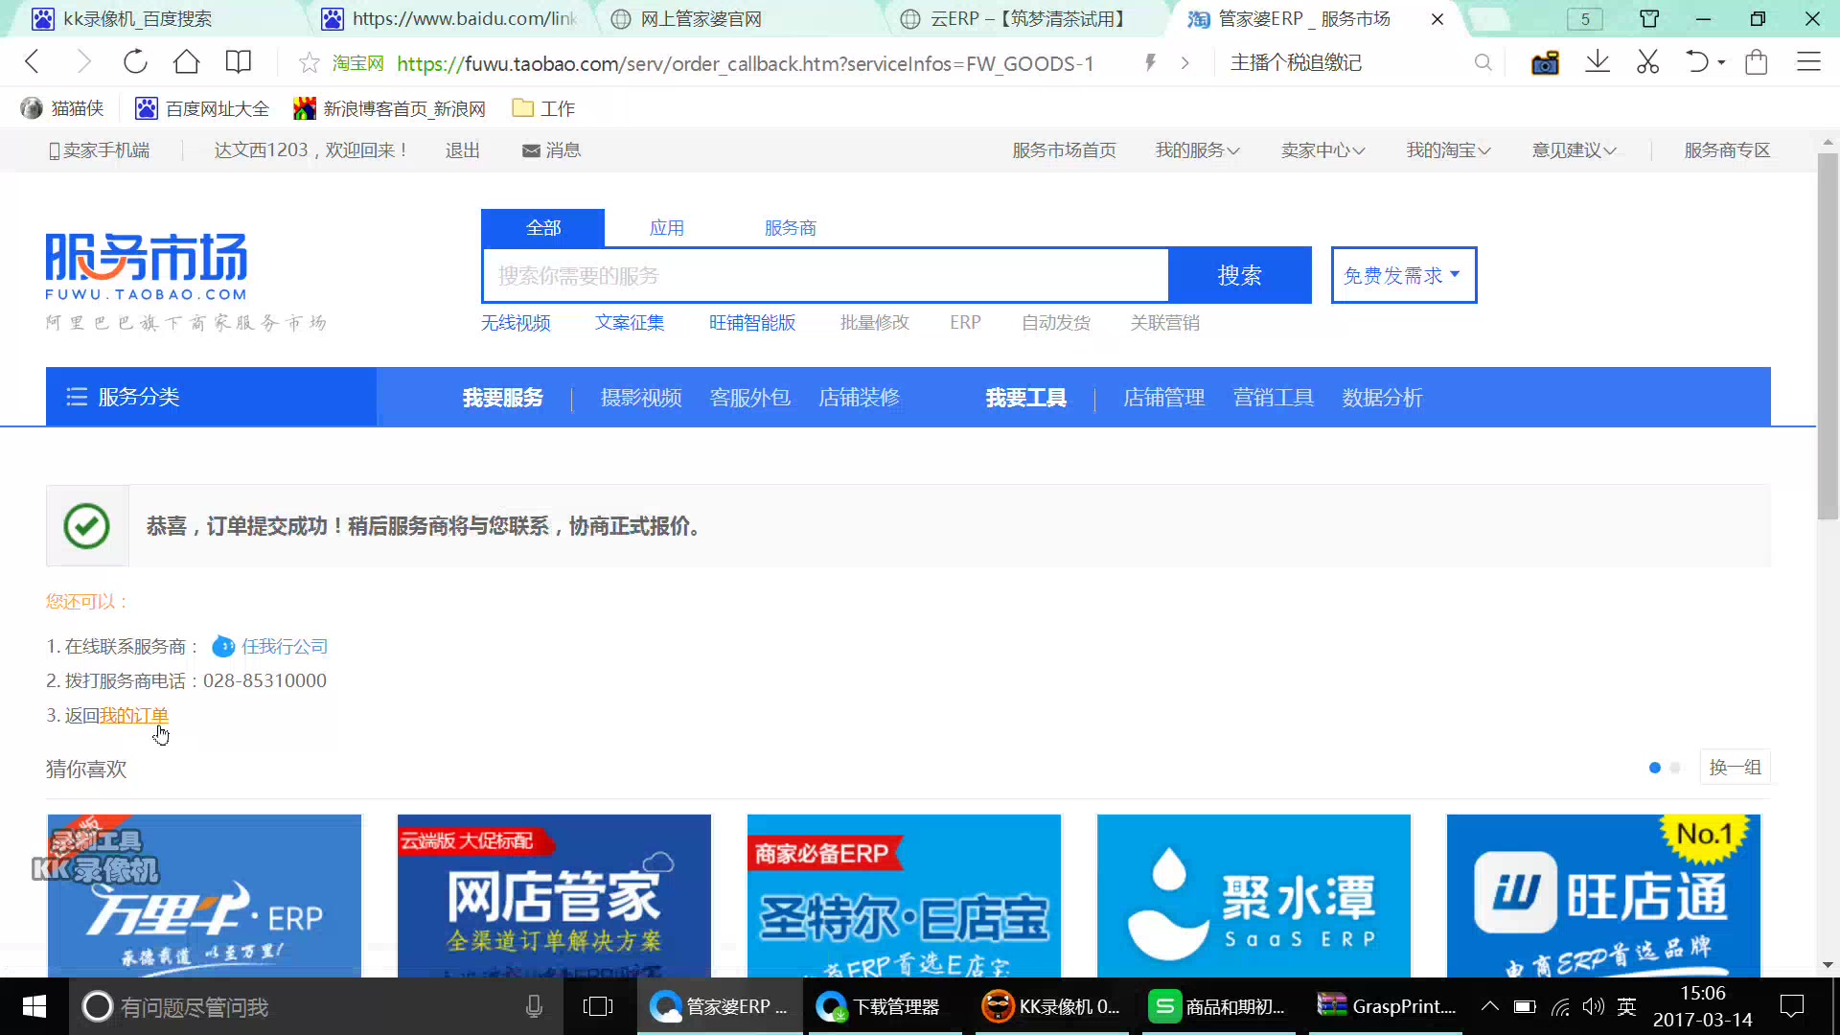Viewport: 1840px width, 1035px height.
Task: Open the browser home page icon
Action: (187, 62)
